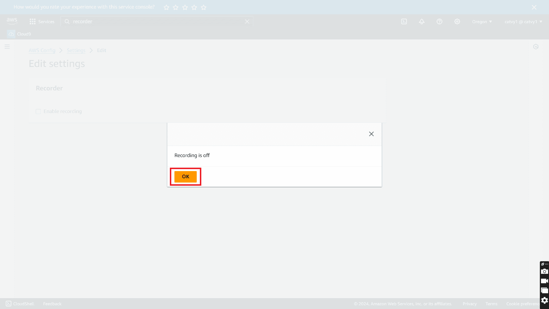
Task: Launch CloudShell from top bar icon
Action: click(x=404, y=21)
